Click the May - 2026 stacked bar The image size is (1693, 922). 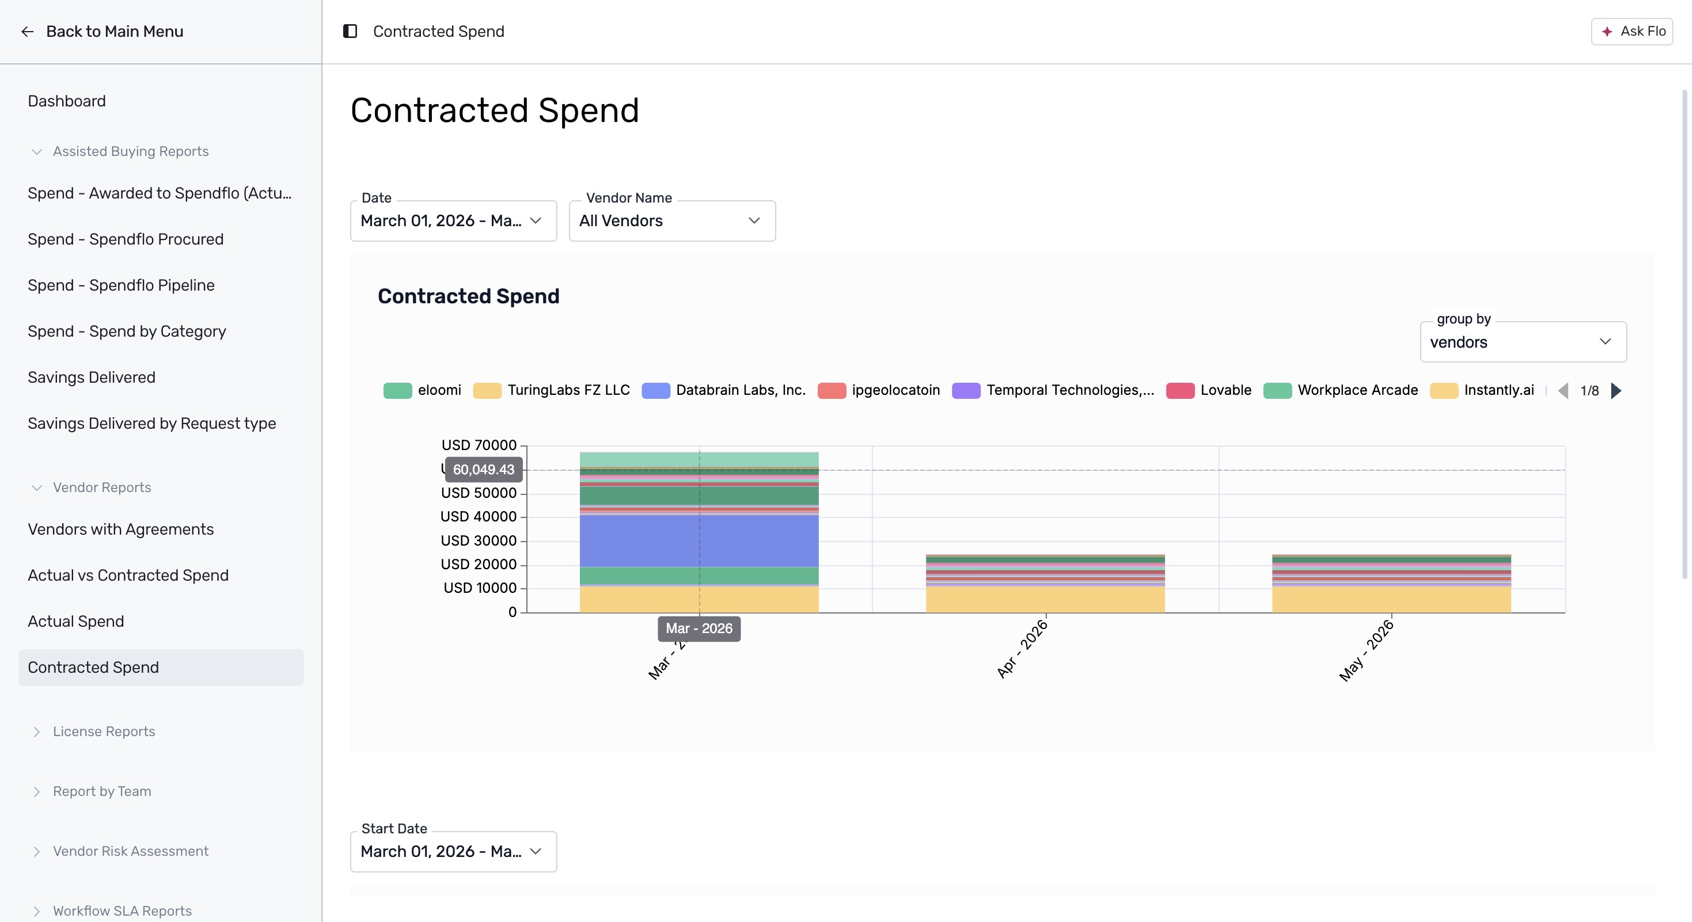point(1391,583)
